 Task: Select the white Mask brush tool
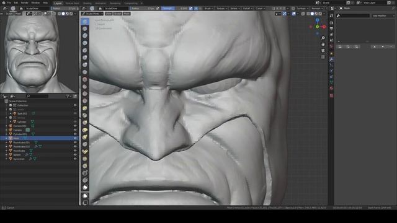[85, 187]
